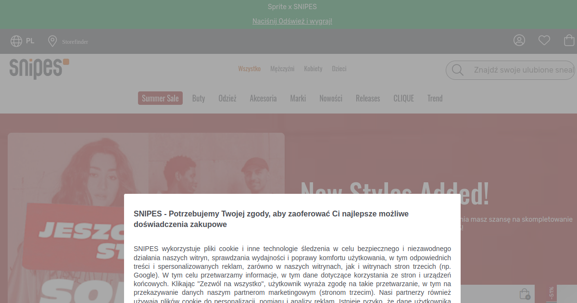Click the add-to-bag icon on product card

coord(525,293)
